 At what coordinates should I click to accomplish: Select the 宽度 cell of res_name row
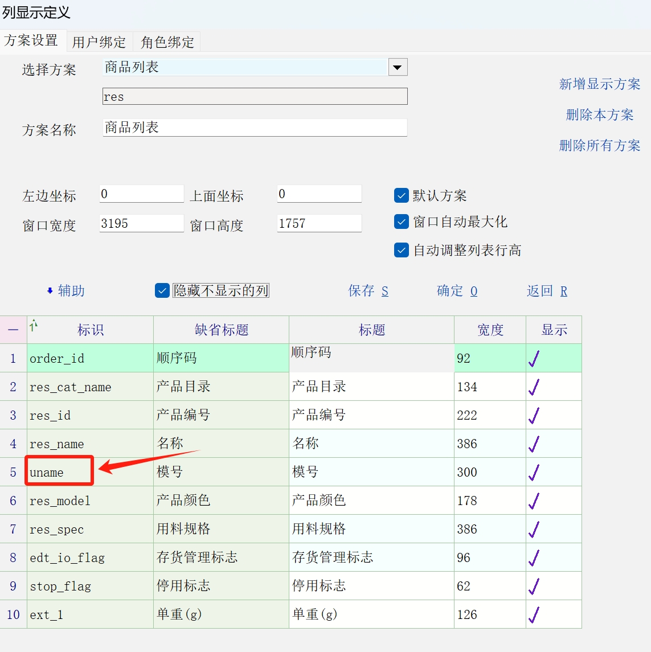point(489,444)
